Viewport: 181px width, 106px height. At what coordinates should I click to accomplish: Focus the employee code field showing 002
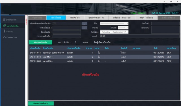click(67, 23)
